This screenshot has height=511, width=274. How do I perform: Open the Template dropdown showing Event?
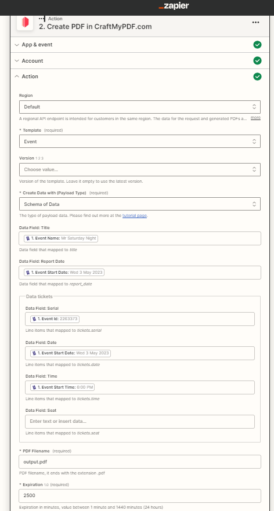(x=139, y=142)
